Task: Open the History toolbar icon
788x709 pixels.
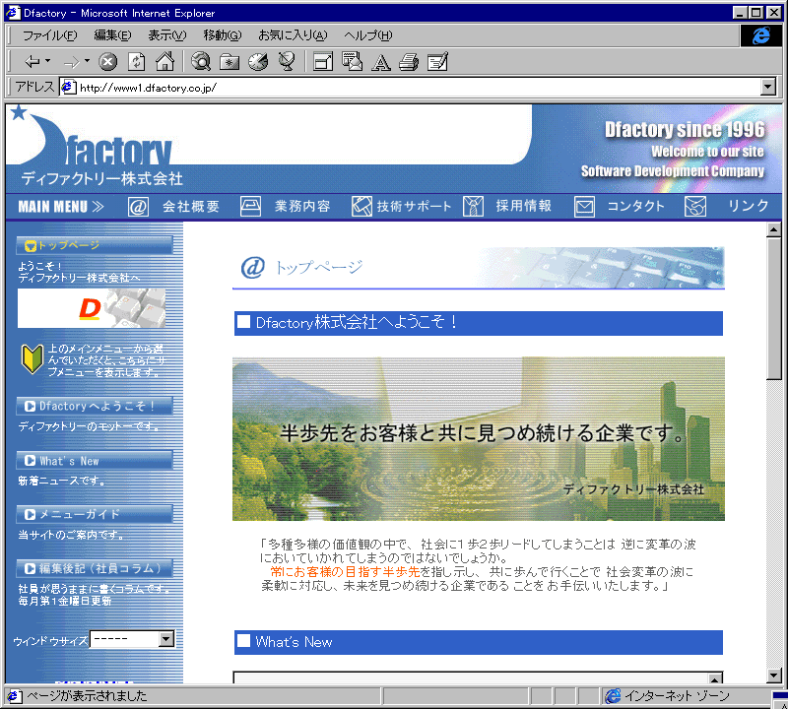Action: pos(258,62)
